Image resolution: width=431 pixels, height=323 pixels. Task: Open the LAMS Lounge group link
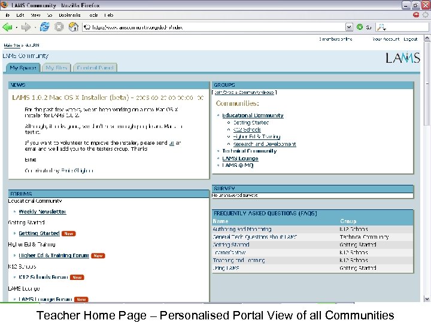[x=240, y=159]
